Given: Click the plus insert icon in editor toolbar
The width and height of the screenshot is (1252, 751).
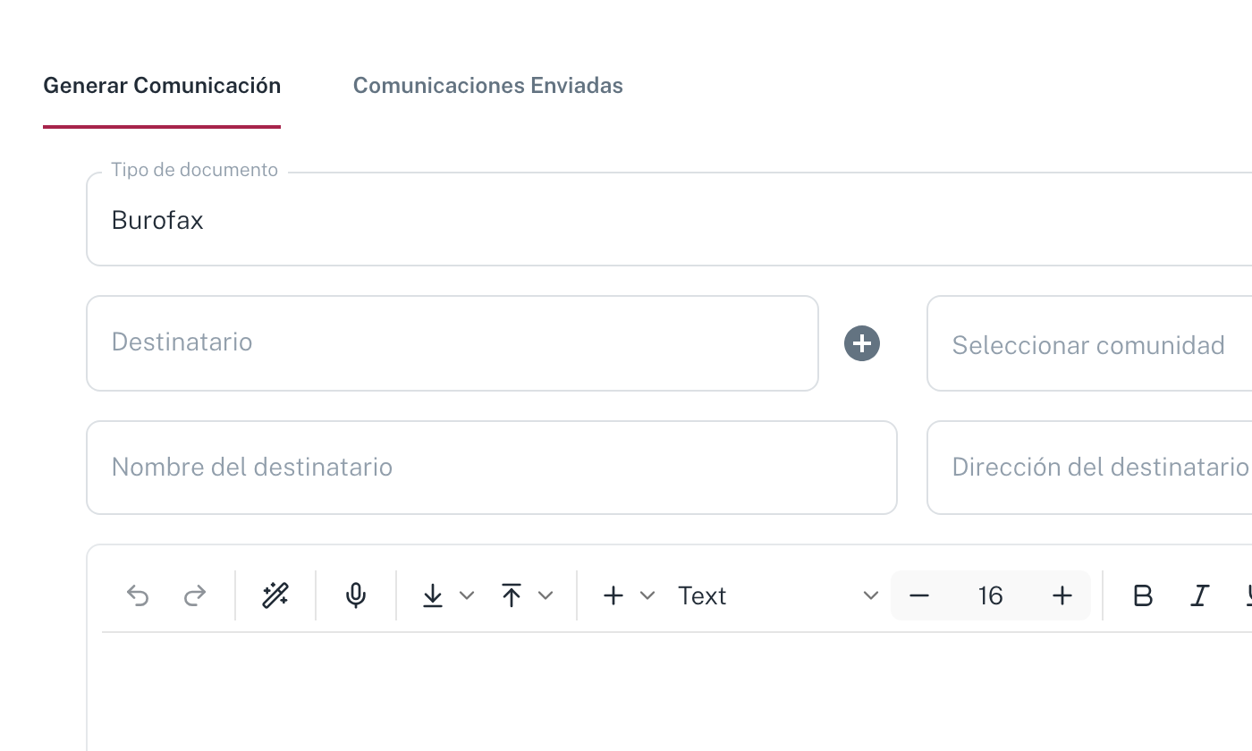Looking at the screenshot, I should (x=613, y=595).
